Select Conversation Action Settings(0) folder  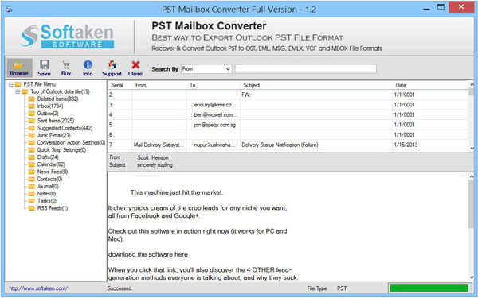pyautogui.click(x=71, y=142)
